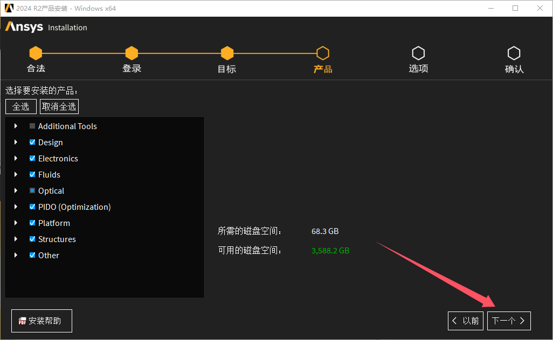Image resolution: width=553 pixels, height=340 pixels.
Task: Expand the Additional Tools tree node
Action: [15, 126]
